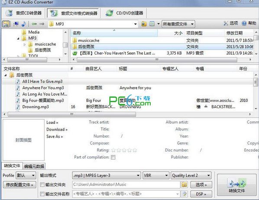Viewport: 259px width, 200px height.
Task: Open the VBR mode dropdown
Action: pos(156,175)
